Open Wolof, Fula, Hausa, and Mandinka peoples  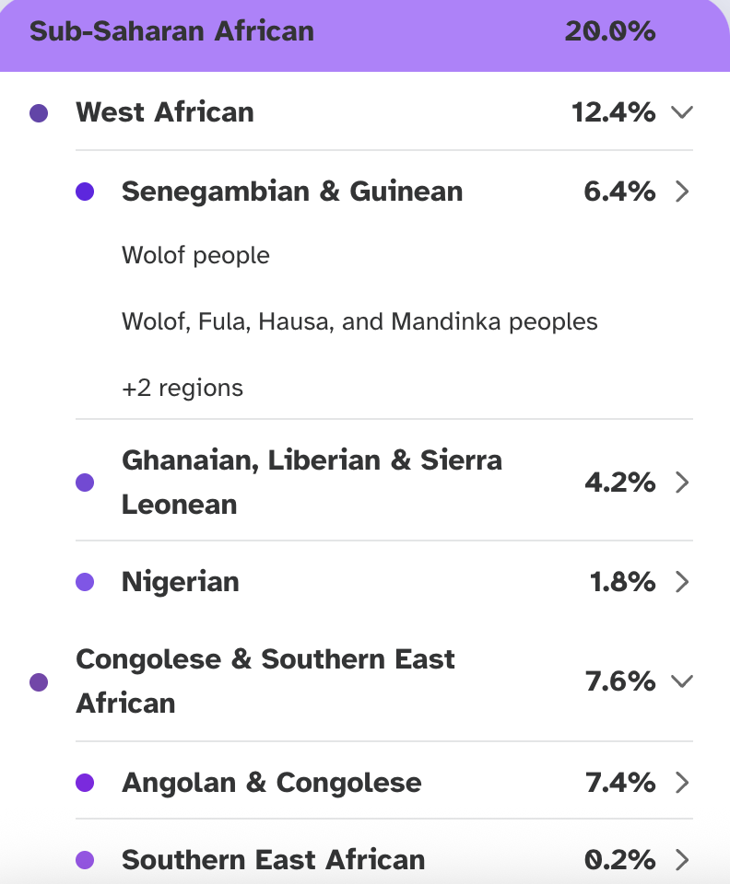pos(359,321)
